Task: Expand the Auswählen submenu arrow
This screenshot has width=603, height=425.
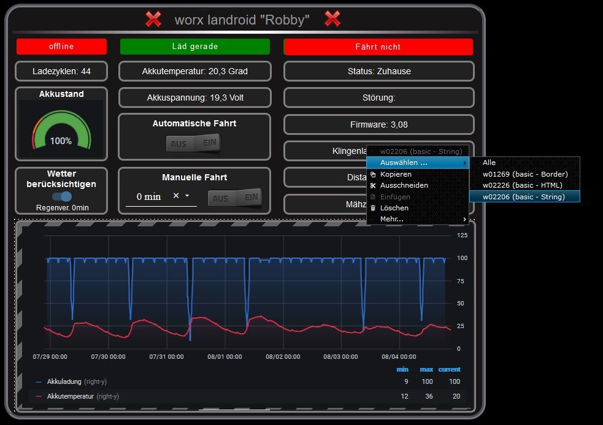Action: click(464, 163)
